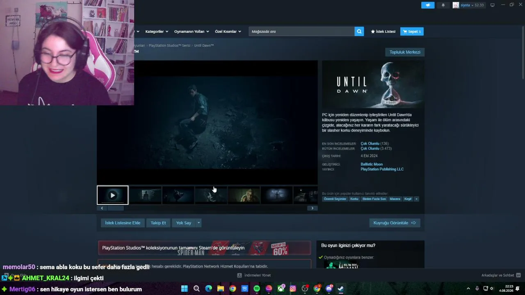Viewport: 525px width, 295px height.
Task: Open the Yok Say options arrow
Action: (199, 223)
